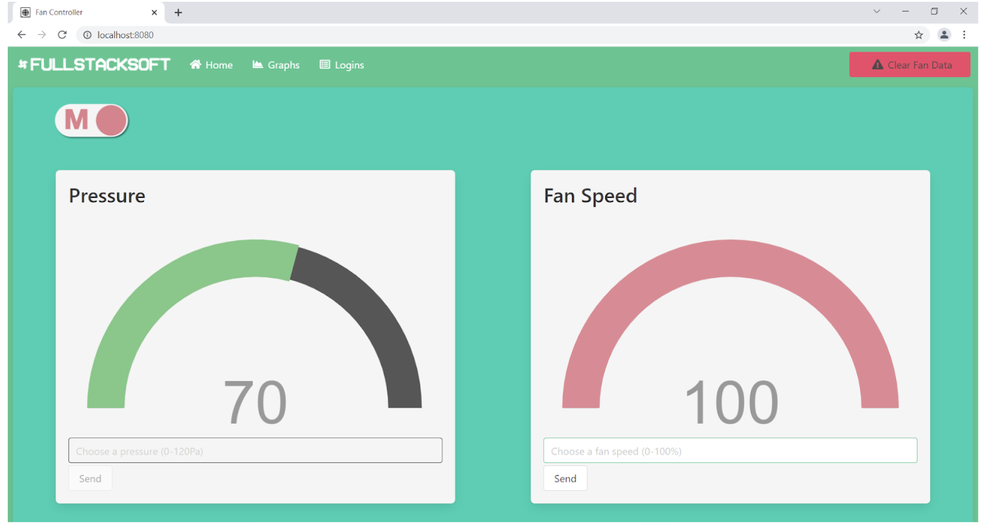Click the Pressure card heading

coord(107,196)
